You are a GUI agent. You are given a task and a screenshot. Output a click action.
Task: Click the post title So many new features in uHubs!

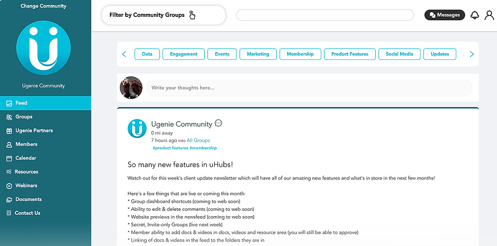(180, 165)
